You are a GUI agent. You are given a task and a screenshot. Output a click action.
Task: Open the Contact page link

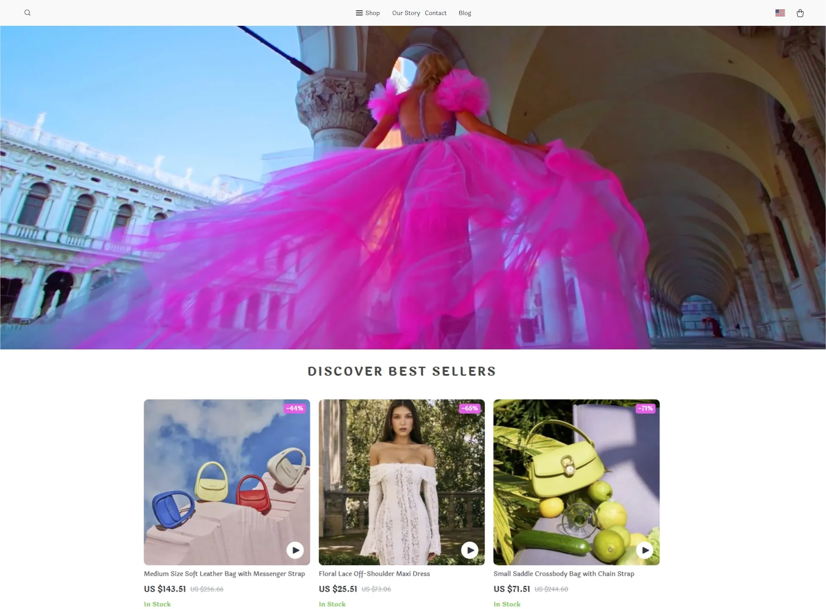coord(436,13)
